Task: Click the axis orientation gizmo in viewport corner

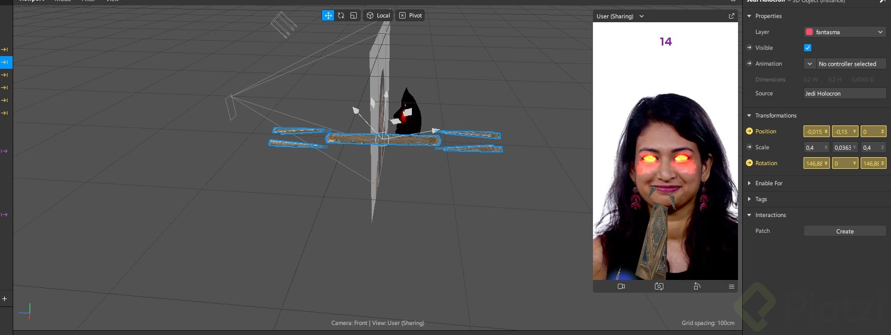Action: [x=26, y=311]
